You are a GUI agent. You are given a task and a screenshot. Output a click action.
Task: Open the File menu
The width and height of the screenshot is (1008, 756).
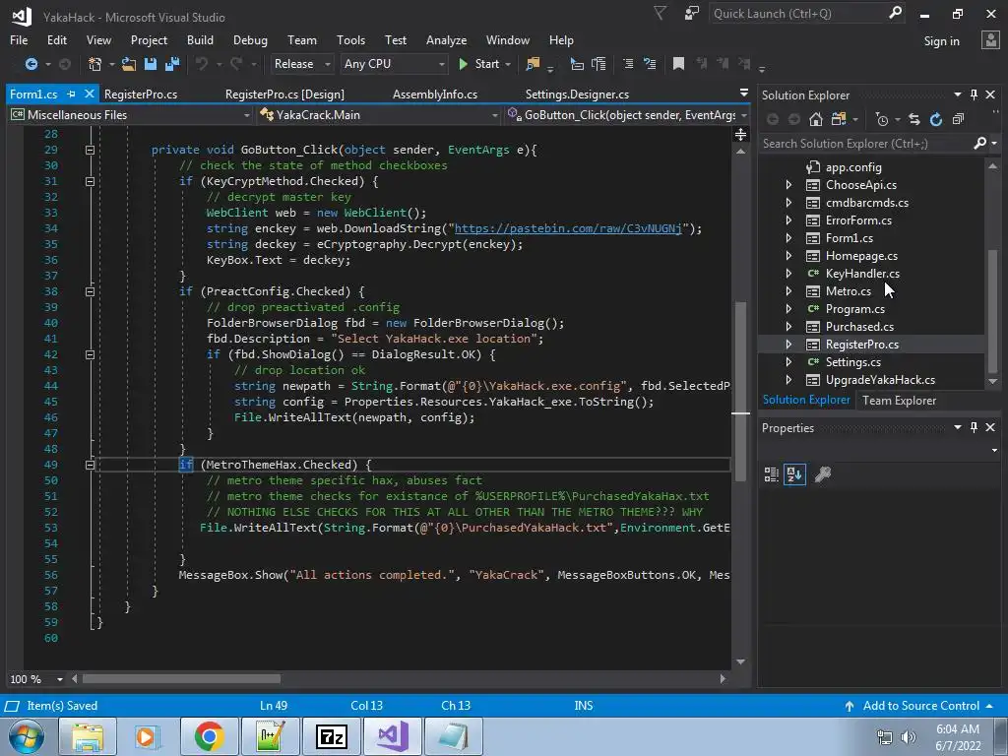19,39
